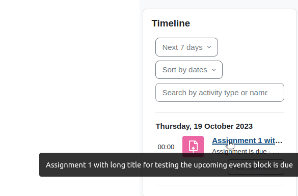Viewport: 298px width, 196px height.
Task: Click the blank white area left of the Timeline block
Action: tap(70, 76)
